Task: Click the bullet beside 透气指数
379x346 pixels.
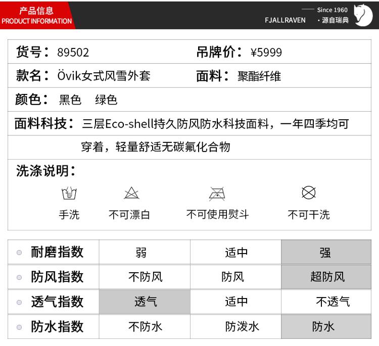Action: coord(19,302)
